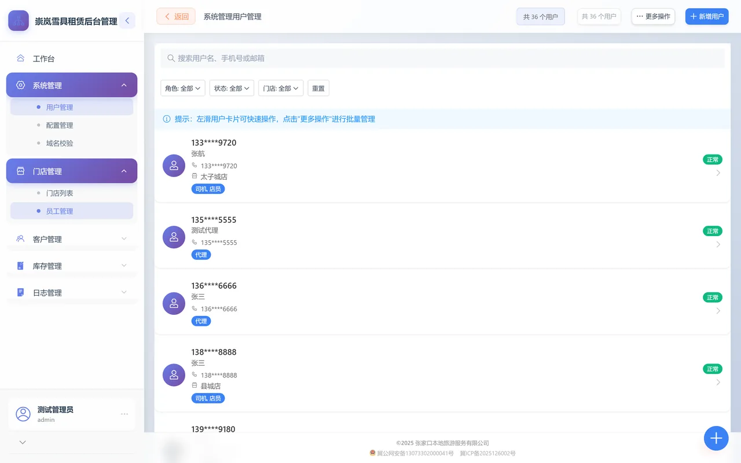Image resolution: width=741 pixels, height=463 pixels.
Task: Click the 库存管理 inventory icon
Action: click(21, 266)
